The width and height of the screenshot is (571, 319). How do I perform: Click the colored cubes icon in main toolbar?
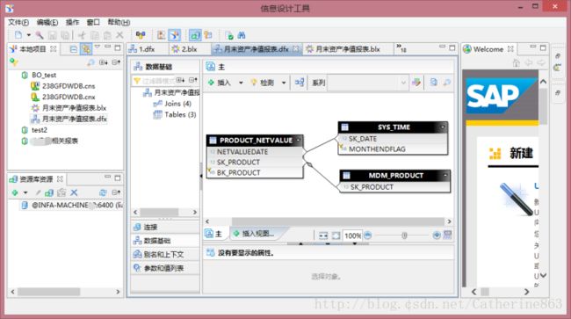(x=141, y=35)
